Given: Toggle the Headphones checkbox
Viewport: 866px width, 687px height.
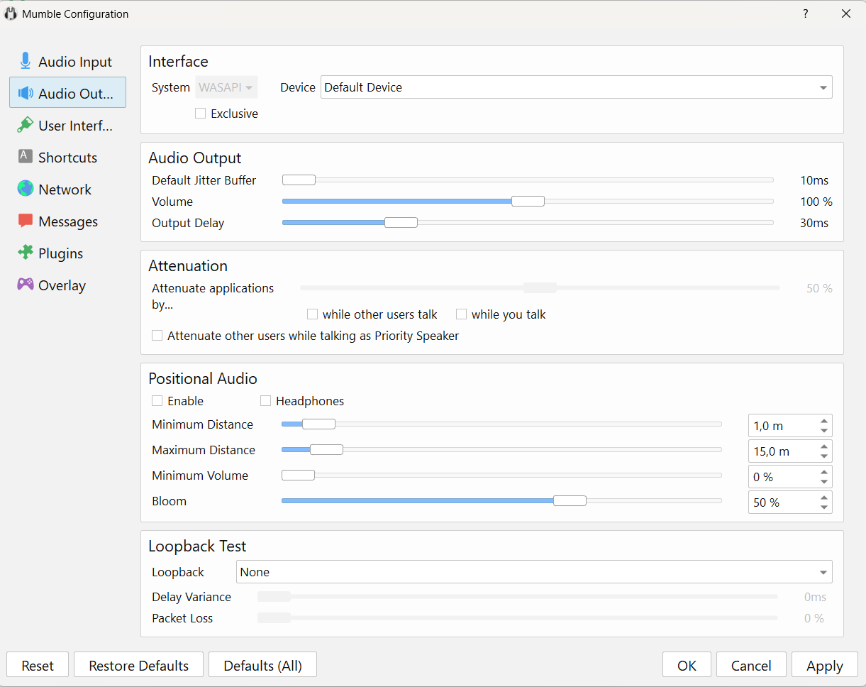Looking at the screenshot, I should [x=266, y=401].
